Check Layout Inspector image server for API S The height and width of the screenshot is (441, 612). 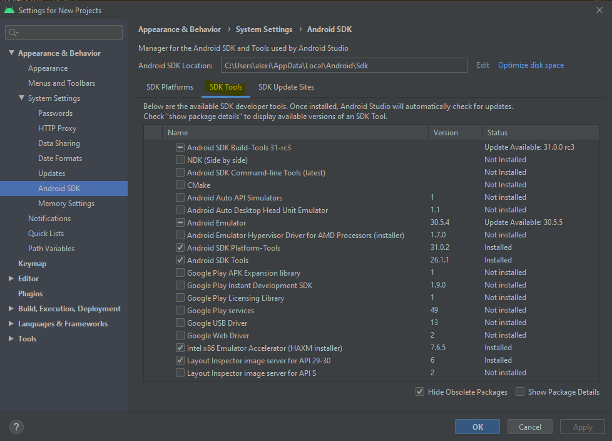coord(180,373)
